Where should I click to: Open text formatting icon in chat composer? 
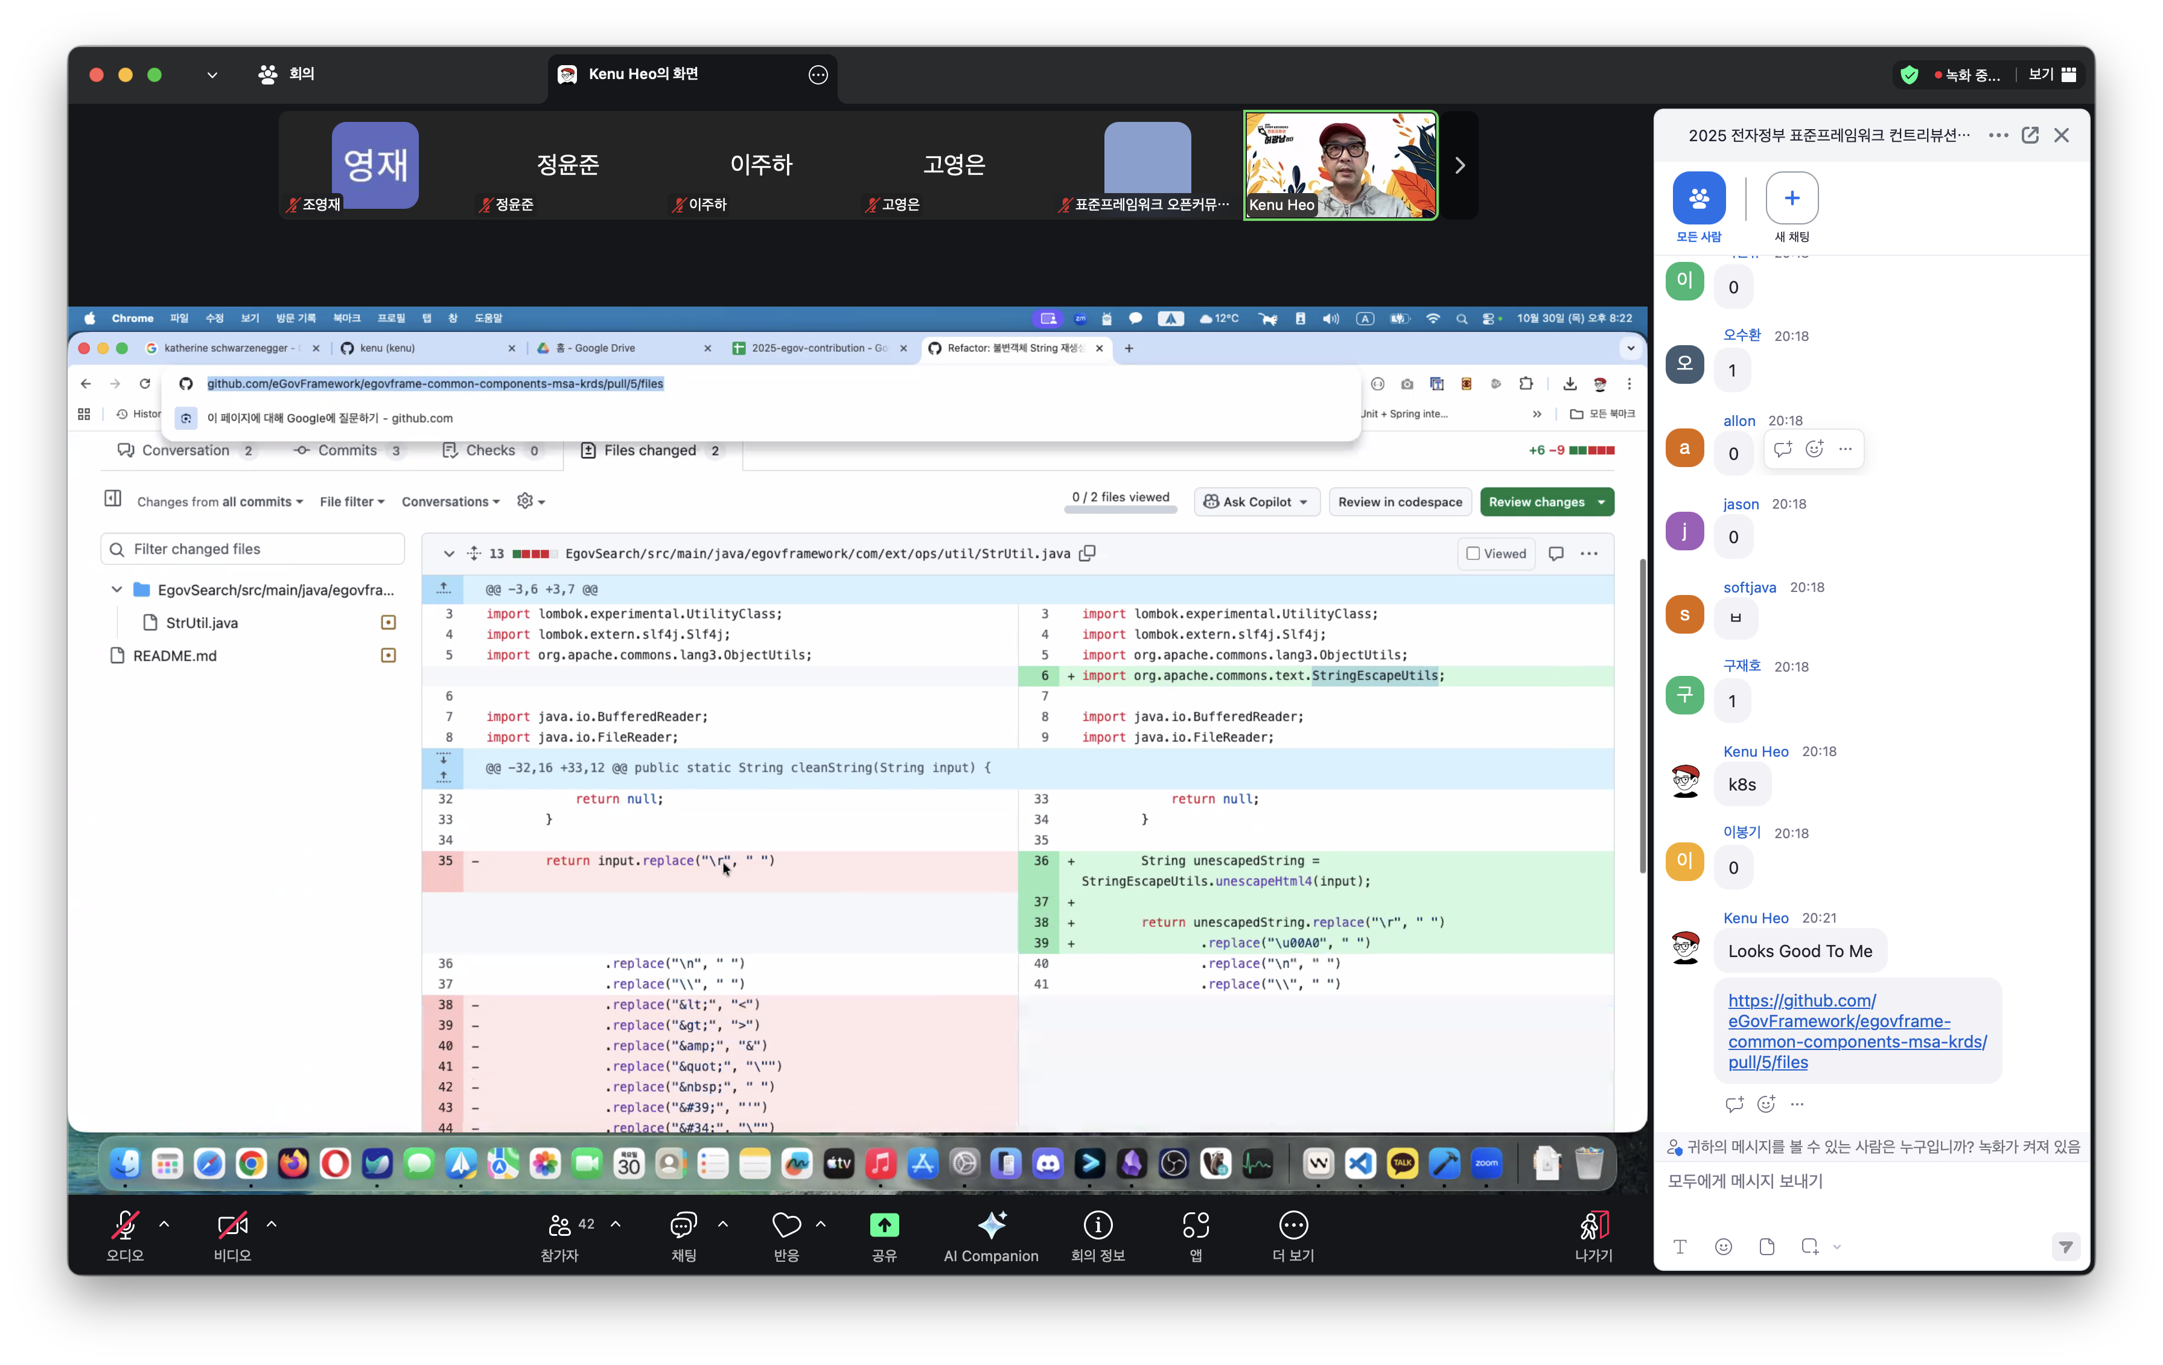coord(1680,1247)
